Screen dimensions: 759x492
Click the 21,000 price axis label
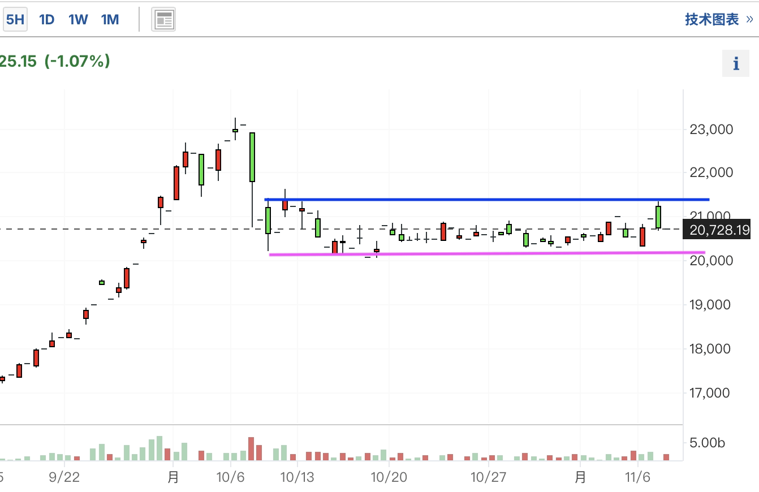point(711,215)
